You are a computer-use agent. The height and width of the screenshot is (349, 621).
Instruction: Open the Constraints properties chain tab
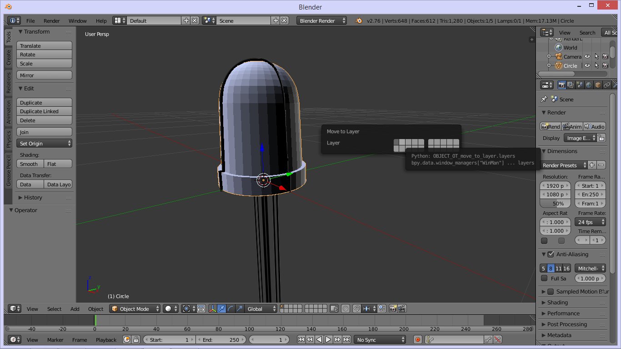(607, 85)
